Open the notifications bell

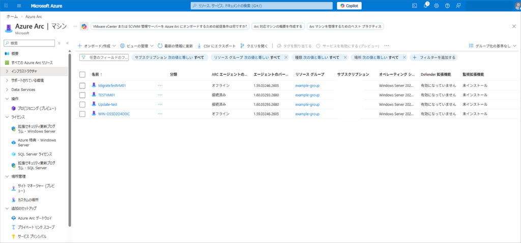(426, 6)
